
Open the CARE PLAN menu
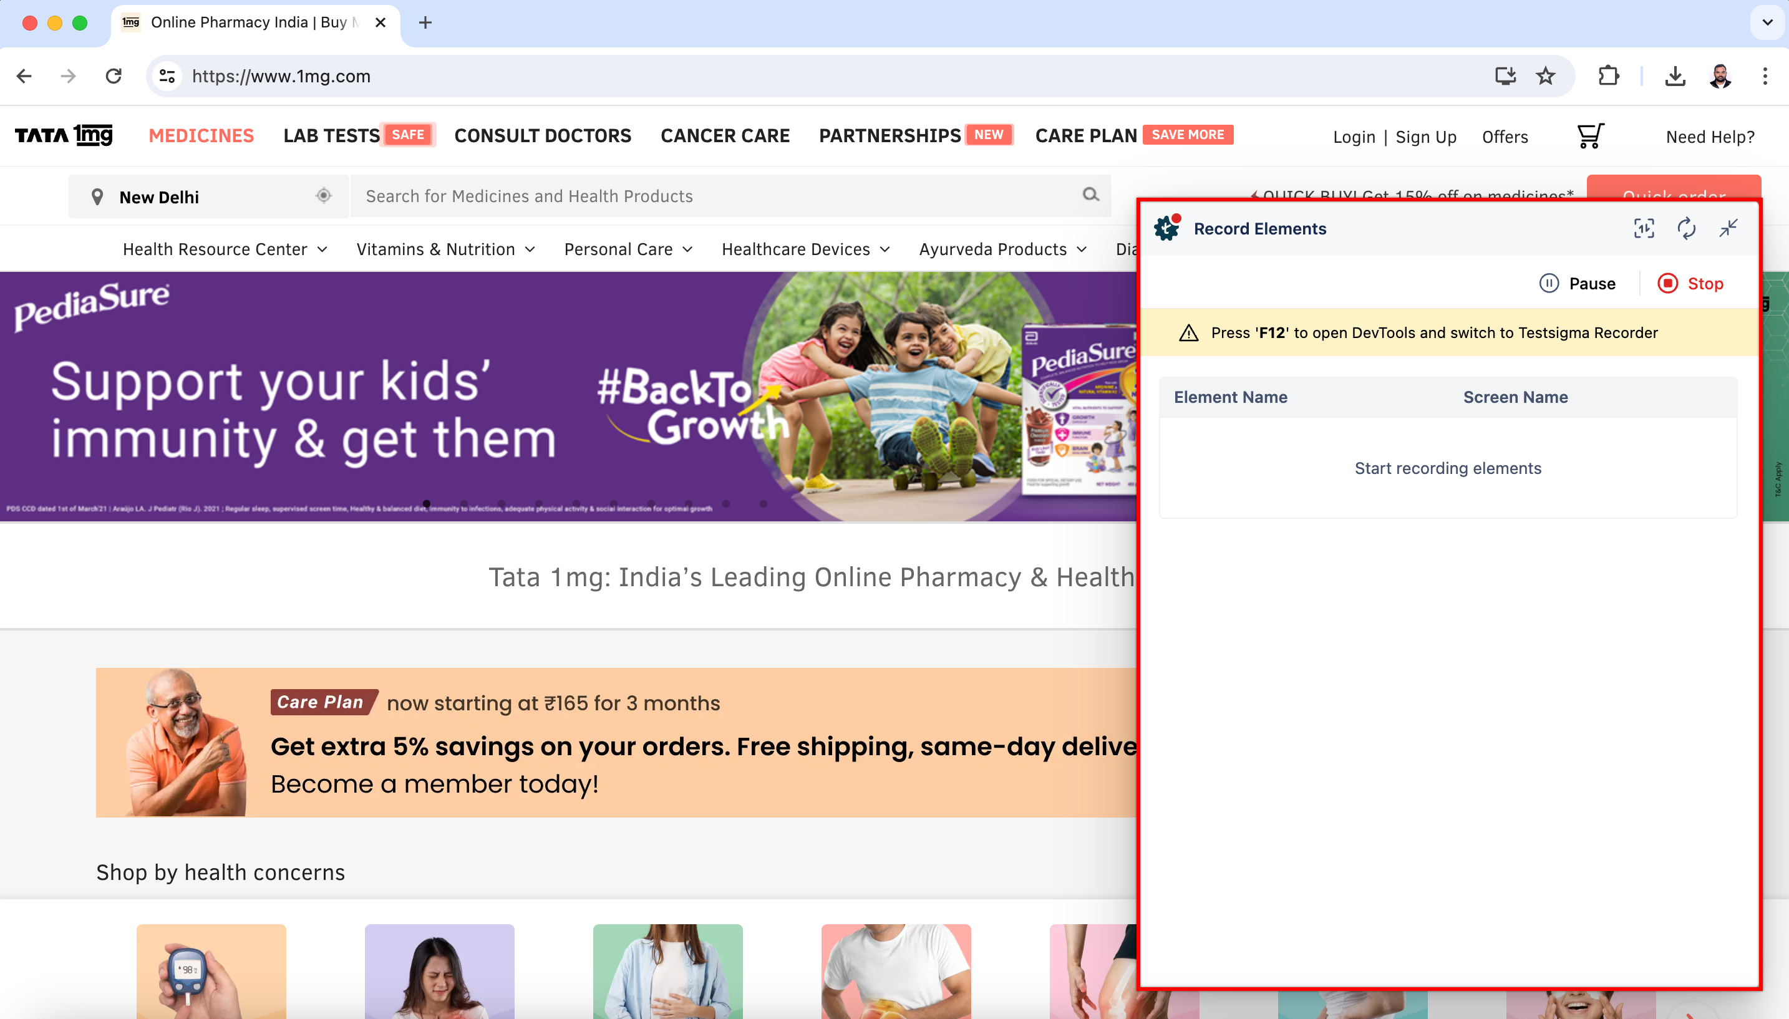click(1085, 135)
